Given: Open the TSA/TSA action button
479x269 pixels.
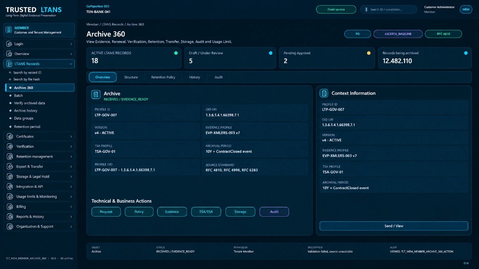Looking at the screenshot, I should click(206, 212).
